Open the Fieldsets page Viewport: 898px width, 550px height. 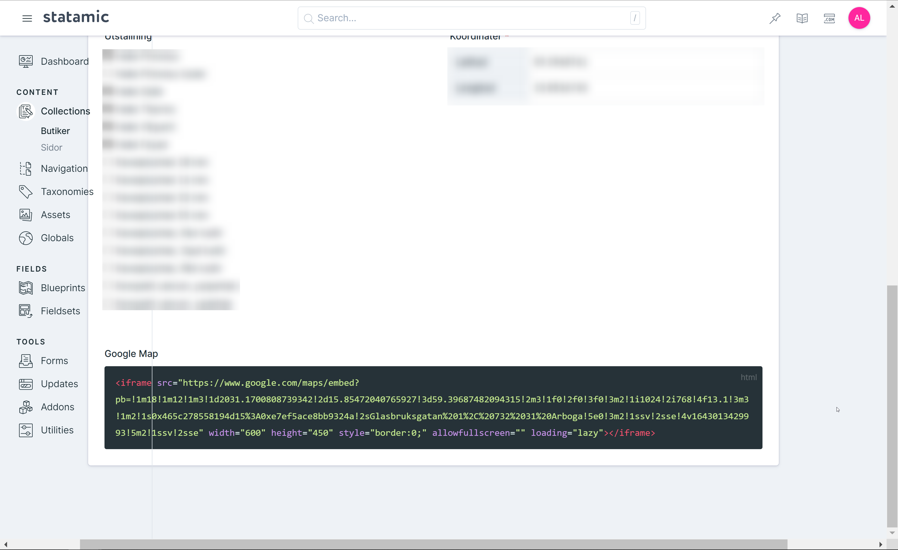(x=60, y=311)
